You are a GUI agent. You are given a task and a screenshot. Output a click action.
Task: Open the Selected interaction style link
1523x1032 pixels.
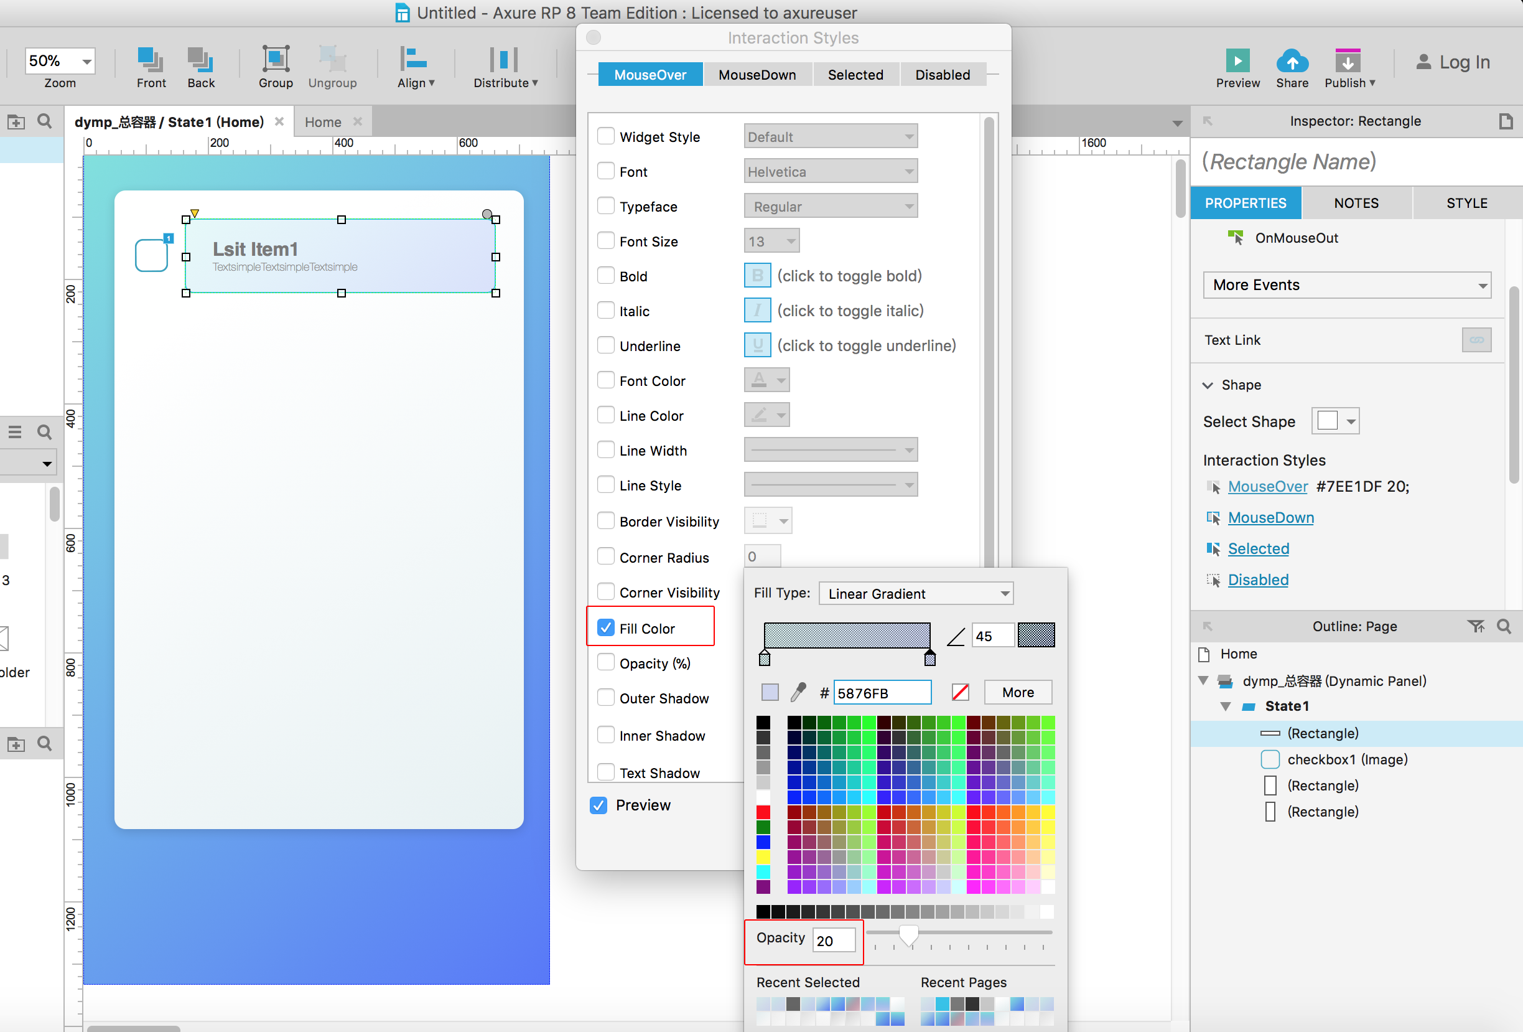point(1257,549)
